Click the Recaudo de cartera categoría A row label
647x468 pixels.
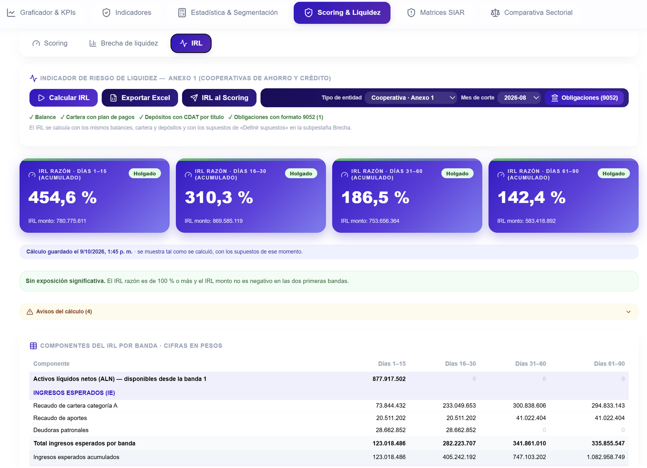75,406
